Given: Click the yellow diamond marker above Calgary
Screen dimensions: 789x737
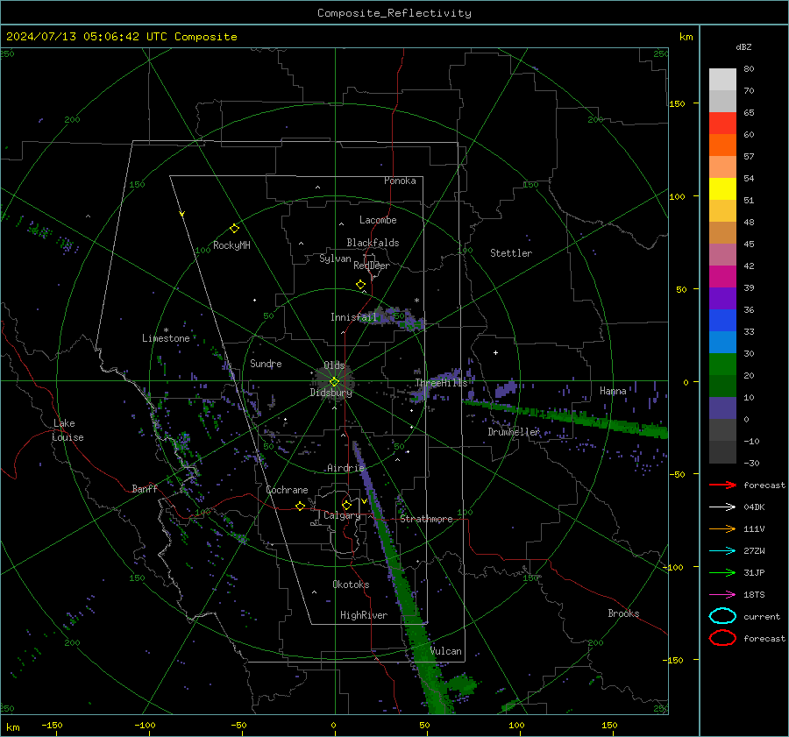Looking at the screenshot, I should (346, 505).
